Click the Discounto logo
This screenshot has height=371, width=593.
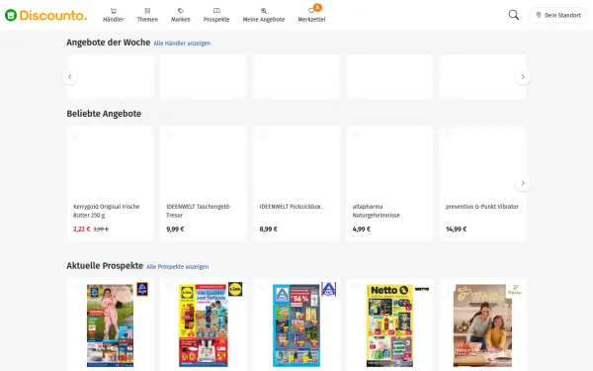click(45, 15)
